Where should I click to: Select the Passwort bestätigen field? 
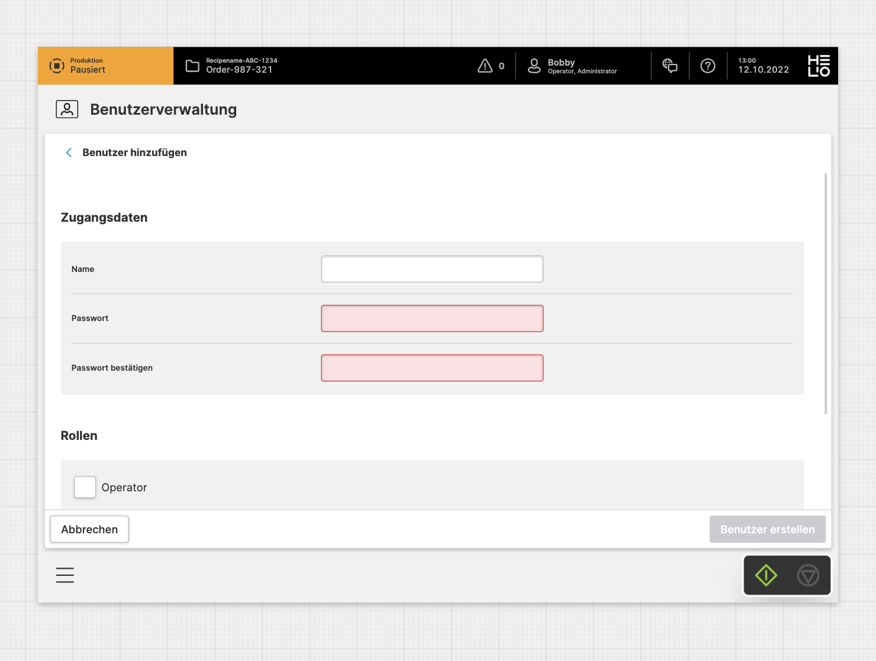432,368
